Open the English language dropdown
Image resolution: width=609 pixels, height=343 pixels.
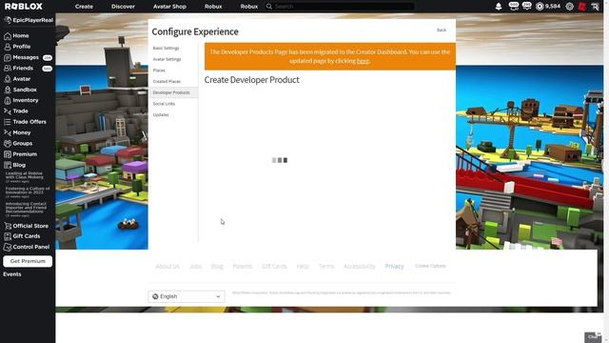(187, 296)
